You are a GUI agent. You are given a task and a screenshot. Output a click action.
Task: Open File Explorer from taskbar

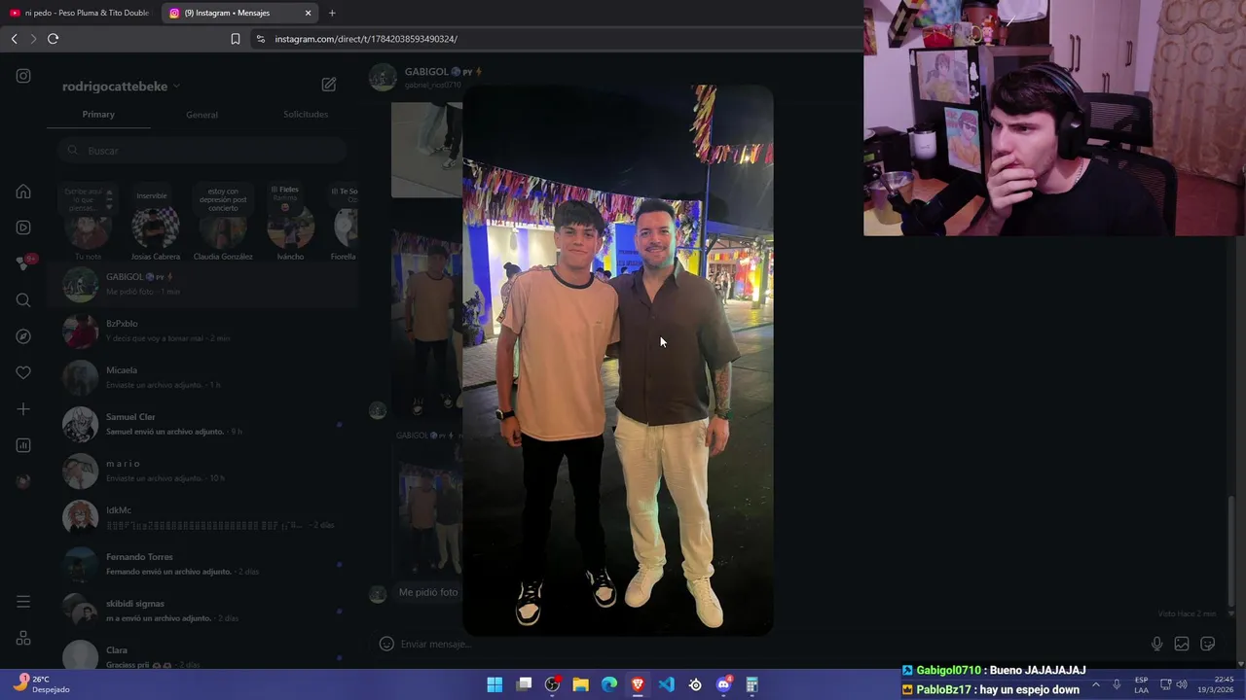pos(580,684)
